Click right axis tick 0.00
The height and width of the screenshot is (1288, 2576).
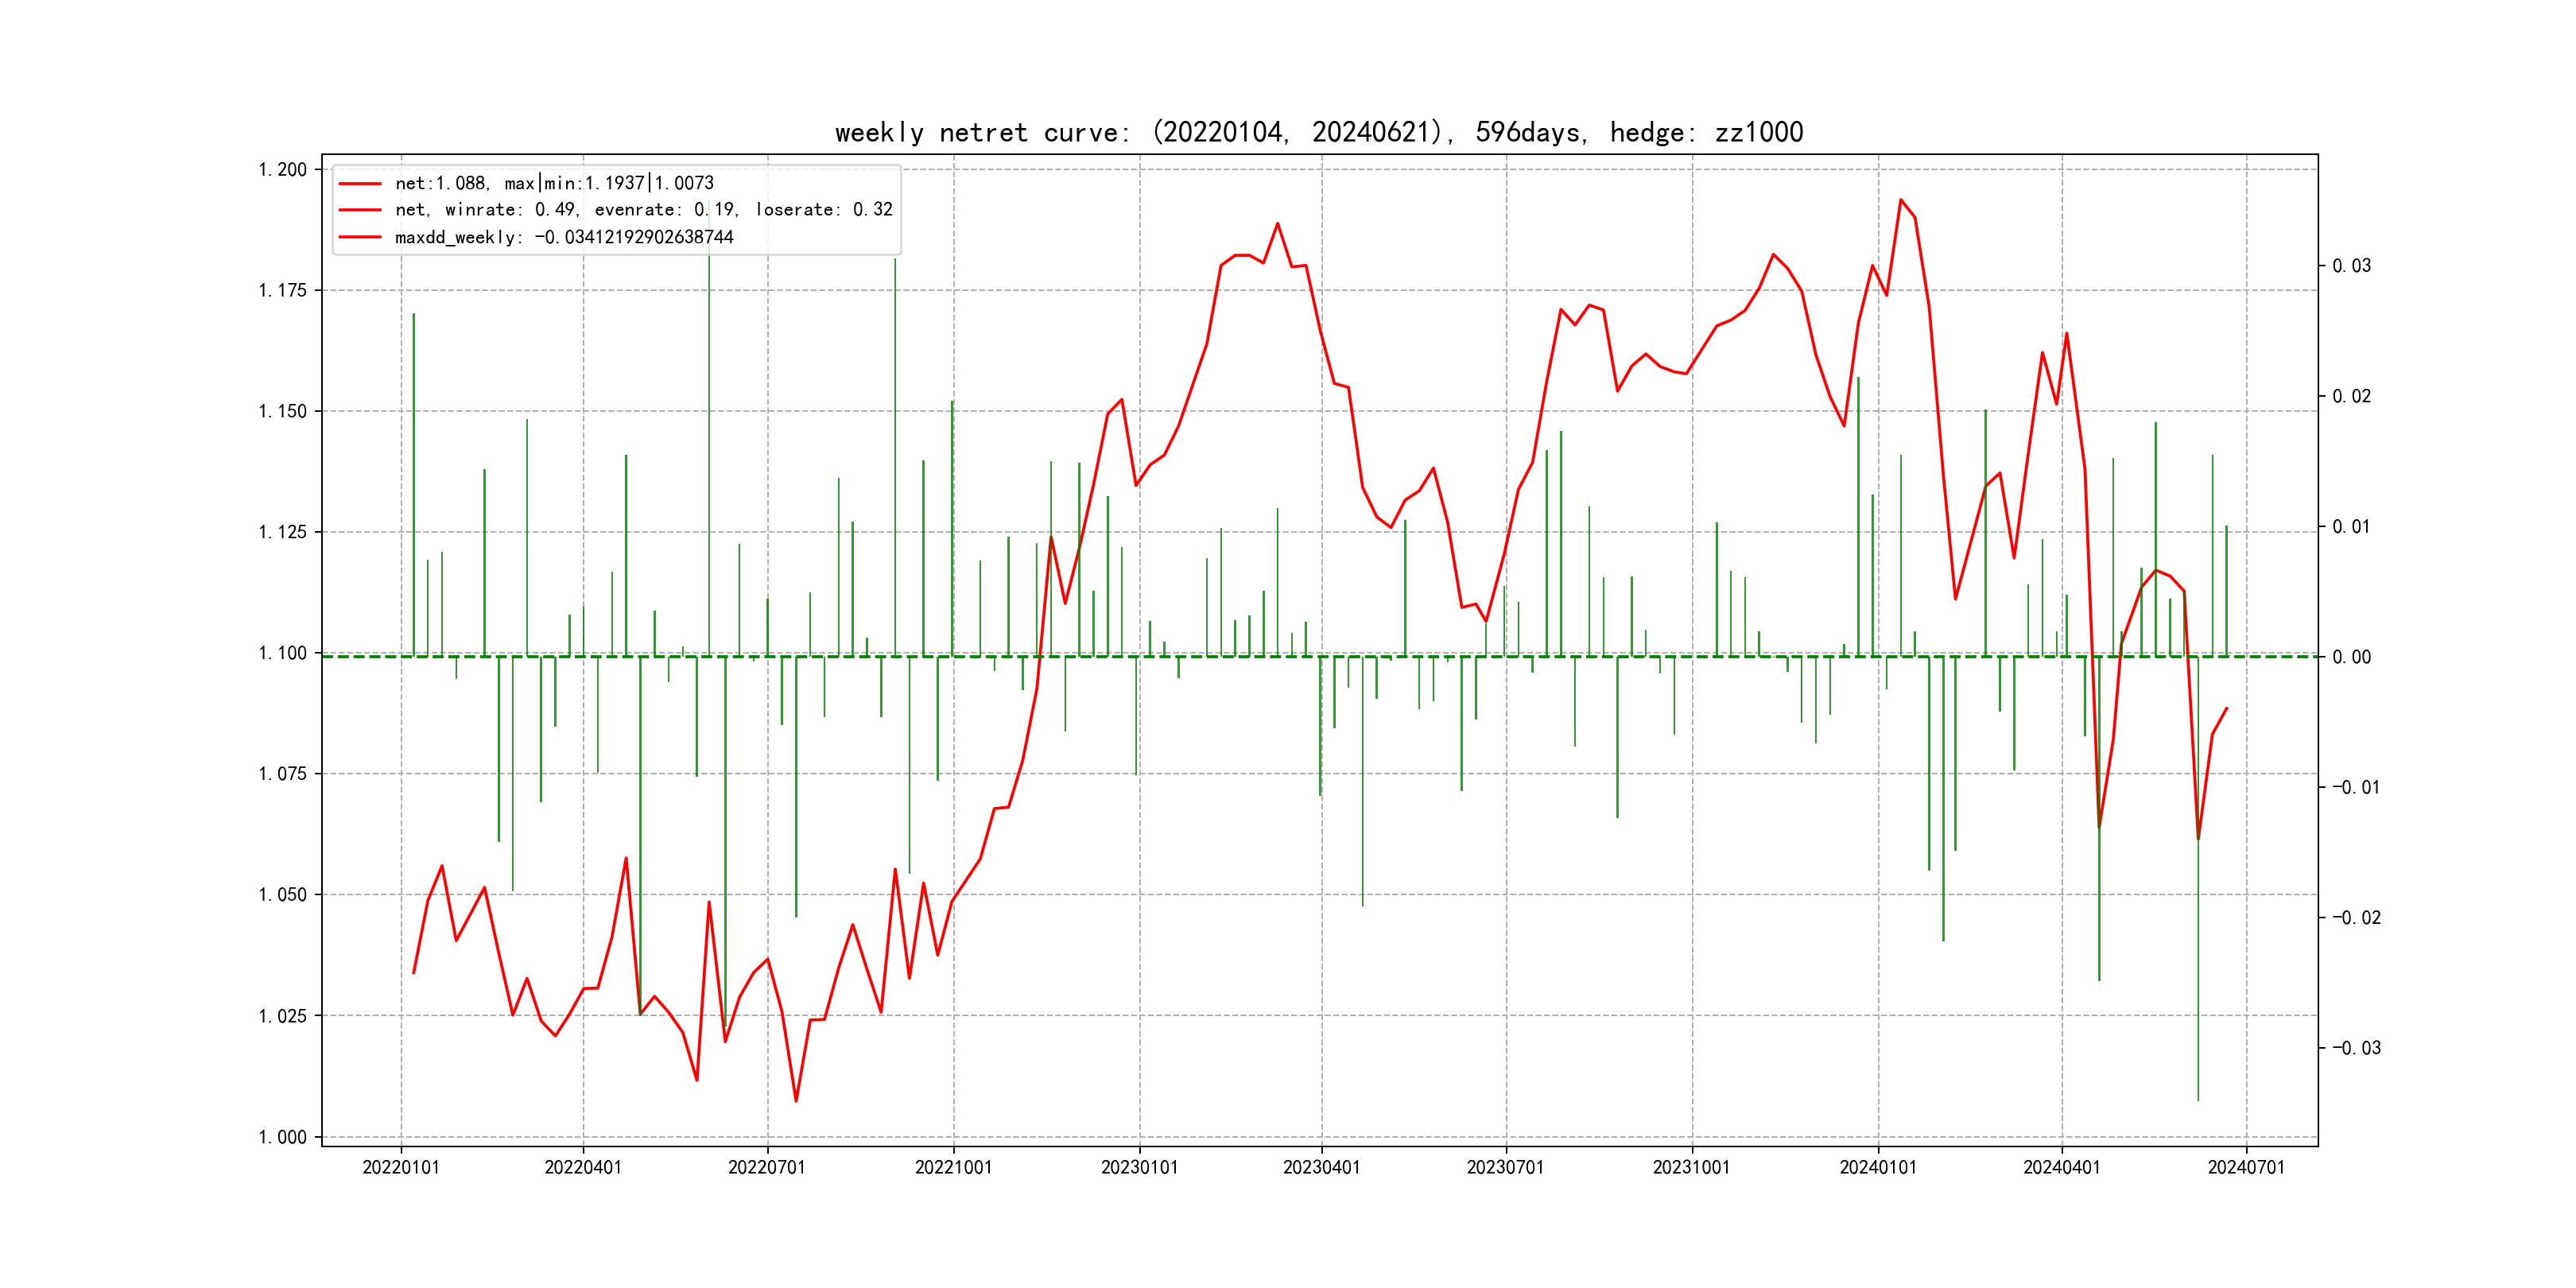pos(2351,658)
